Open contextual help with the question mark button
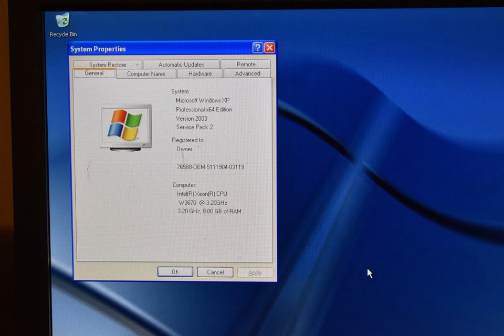 pos(257,47)
